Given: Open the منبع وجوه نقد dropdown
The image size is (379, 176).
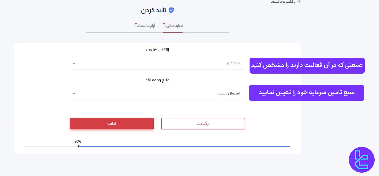Looking at the screenshot, I should (x=157, y=93).
